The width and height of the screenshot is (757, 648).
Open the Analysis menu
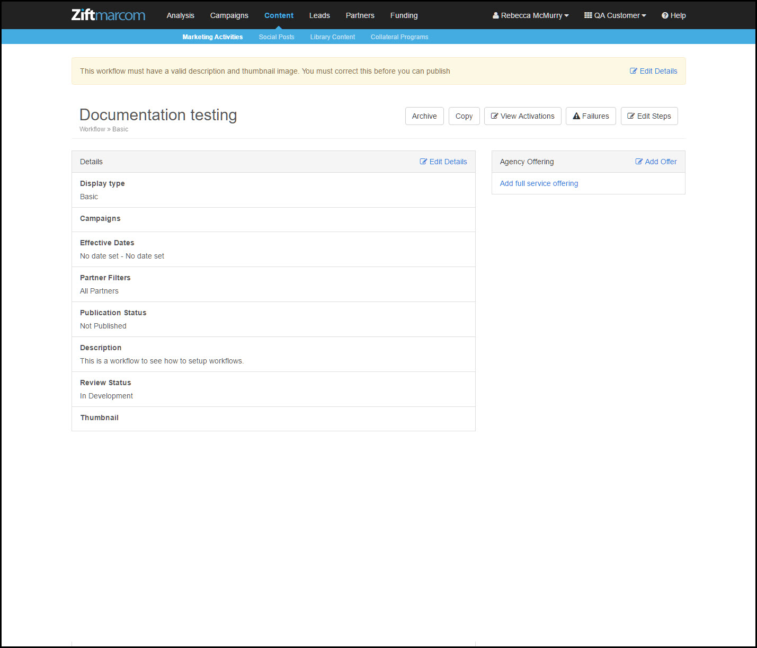coord(180,15)
